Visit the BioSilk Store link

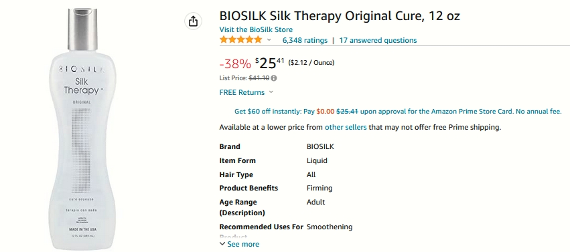[256, 29]
